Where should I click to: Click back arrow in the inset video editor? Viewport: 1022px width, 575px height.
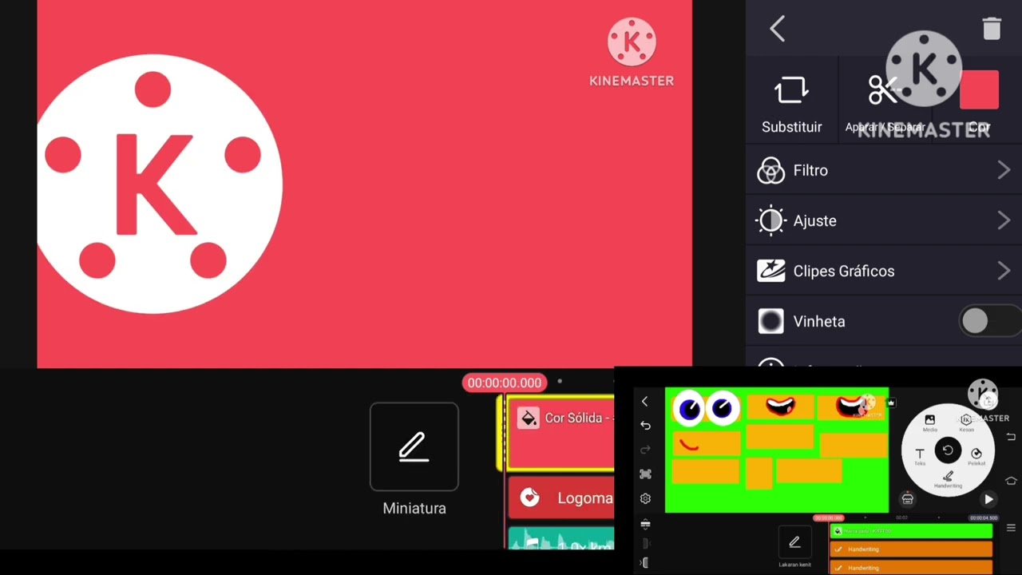tap(645, 402)
